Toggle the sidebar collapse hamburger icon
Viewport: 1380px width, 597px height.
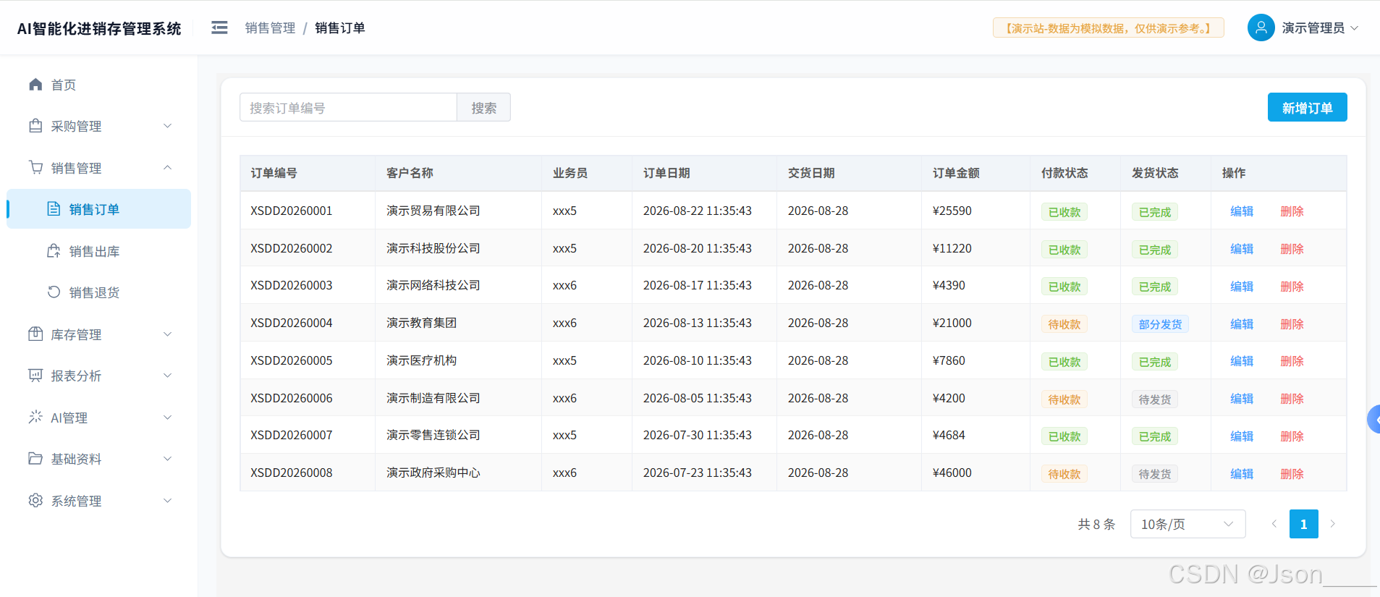pos(219,27)
